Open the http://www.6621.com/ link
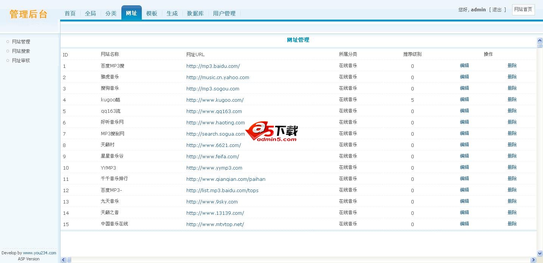543x263 pixels. [214, 145]
